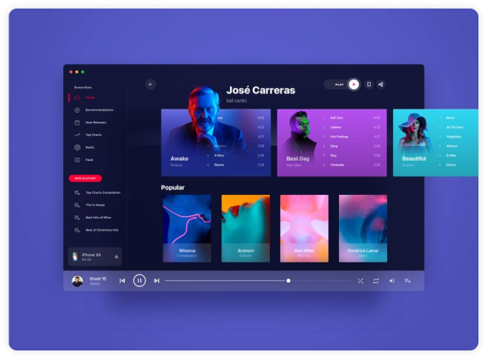Go back using the arrow button

[150, 85]
